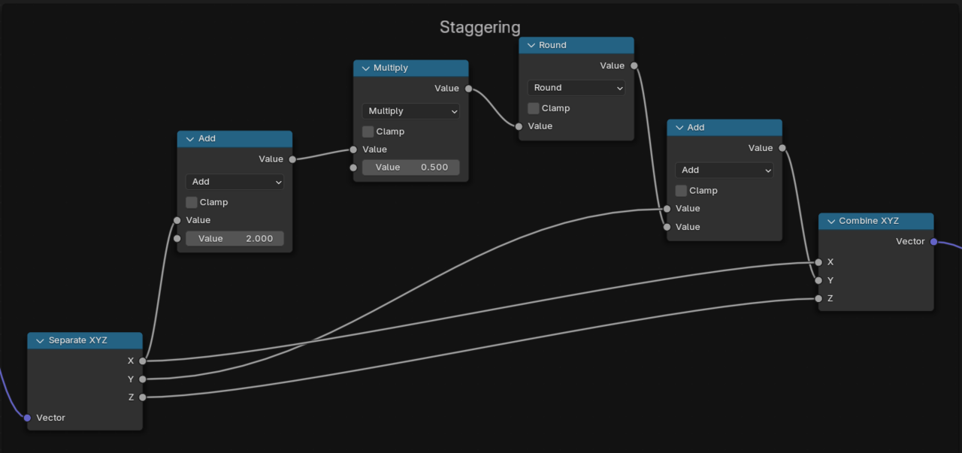962x453 pixels.
Task: Collapse the Combine XYZ node with its chevron
Action: click(x=830, y=221)
